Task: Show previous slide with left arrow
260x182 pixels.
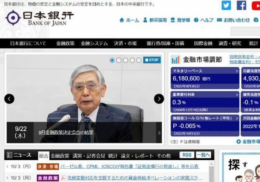Action: (9, 98)
